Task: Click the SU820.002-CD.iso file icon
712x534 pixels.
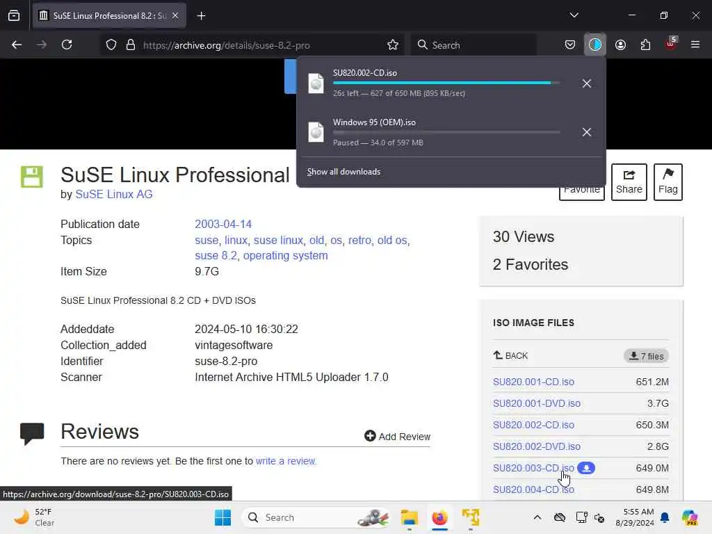Action: [x=316, y=83]
